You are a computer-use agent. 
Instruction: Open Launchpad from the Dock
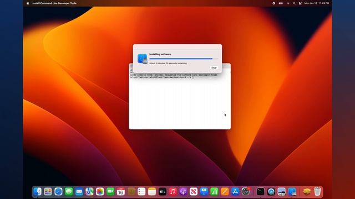48,192
